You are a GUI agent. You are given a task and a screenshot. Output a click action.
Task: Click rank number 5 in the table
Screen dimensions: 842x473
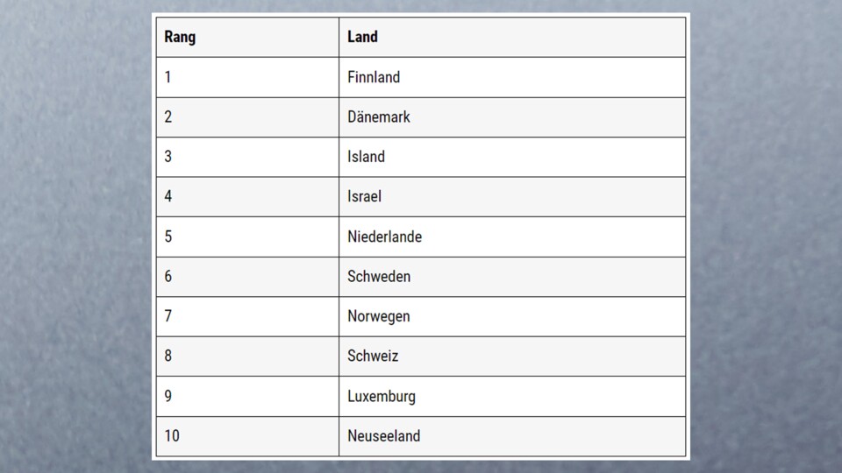[168, 236]
